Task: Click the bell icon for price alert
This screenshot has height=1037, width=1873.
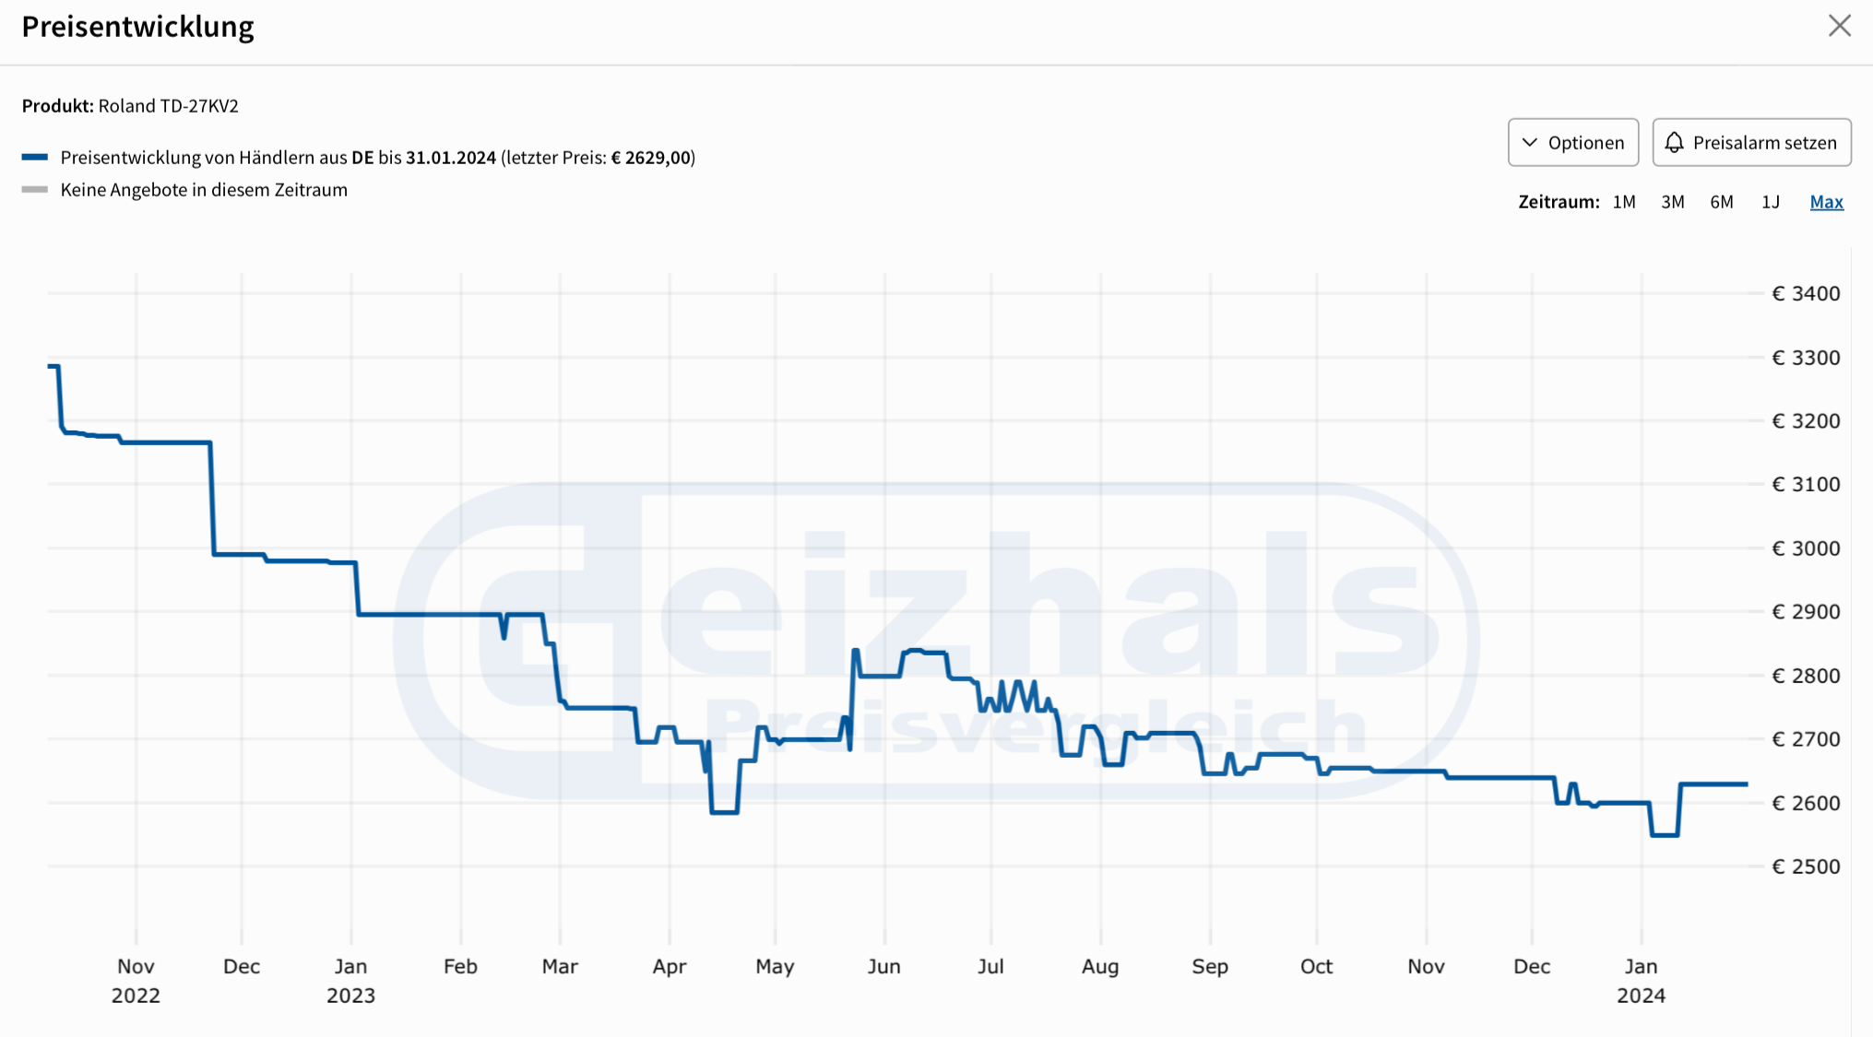Action: point(1674,142)
